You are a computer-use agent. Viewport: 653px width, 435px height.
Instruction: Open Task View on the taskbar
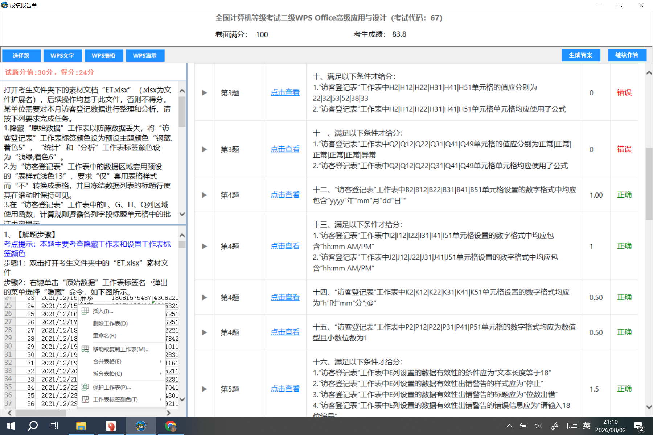(54, 426)
